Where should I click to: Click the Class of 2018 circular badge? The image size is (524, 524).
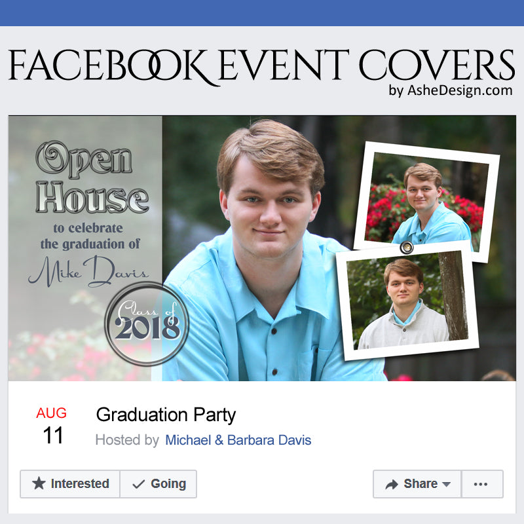tap(147, 324)
